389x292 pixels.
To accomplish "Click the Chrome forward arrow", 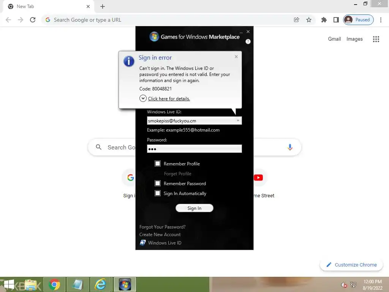I will (x=21, y=20).
